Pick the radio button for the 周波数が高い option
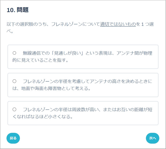 (15, 109)
